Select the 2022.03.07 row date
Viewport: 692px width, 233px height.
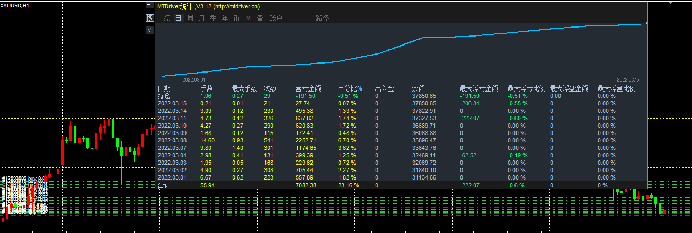click(x=172, y=148)
